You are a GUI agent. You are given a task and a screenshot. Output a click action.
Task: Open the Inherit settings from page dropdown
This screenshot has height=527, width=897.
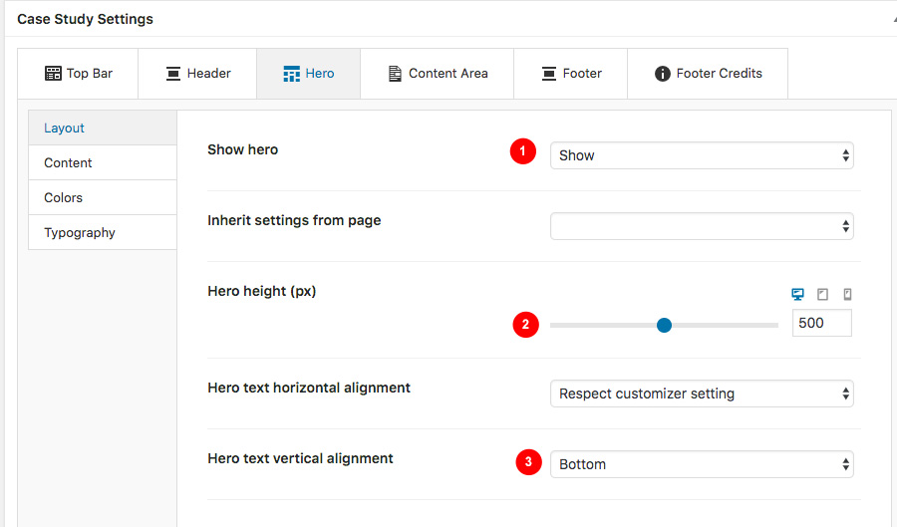click(702, 226)
